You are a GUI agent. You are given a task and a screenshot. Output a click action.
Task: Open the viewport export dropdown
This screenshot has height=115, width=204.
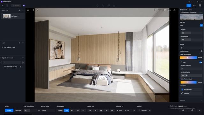pyautogui.click(x=175, y=10)
